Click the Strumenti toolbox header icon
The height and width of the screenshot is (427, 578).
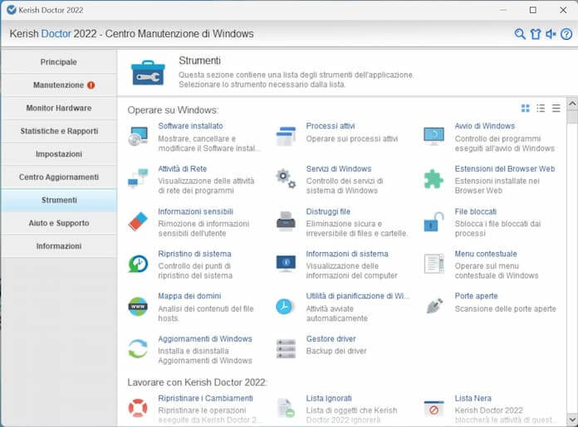(148, 72)
